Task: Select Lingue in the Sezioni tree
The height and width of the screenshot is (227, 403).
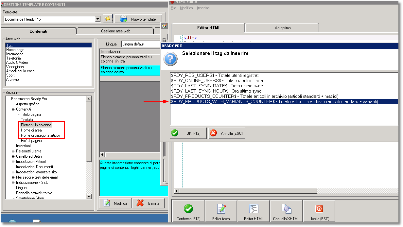Action: 21,188
